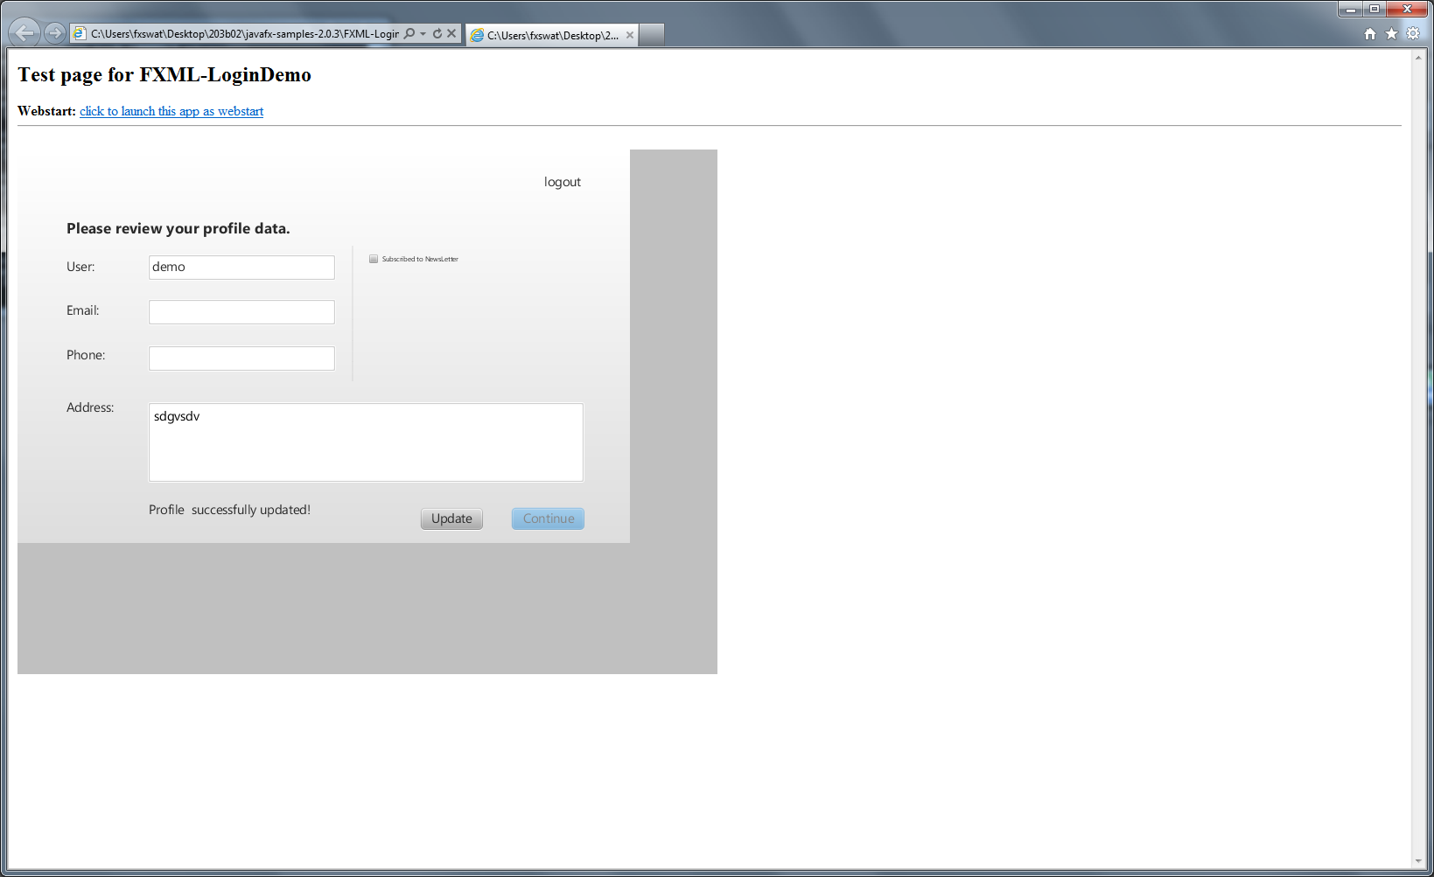Click the page scrollbar down arrow

[x=1418, y=861]
